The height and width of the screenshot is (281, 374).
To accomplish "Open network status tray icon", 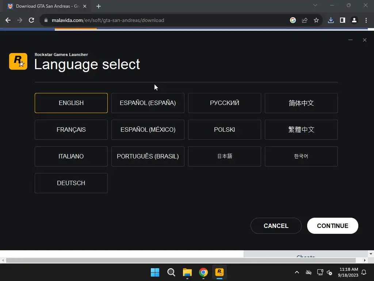I will point(320,272).
